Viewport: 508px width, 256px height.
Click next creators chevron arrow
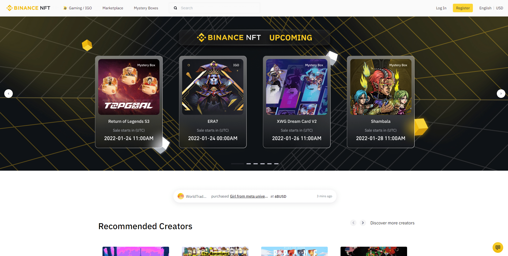coord(363,223)
